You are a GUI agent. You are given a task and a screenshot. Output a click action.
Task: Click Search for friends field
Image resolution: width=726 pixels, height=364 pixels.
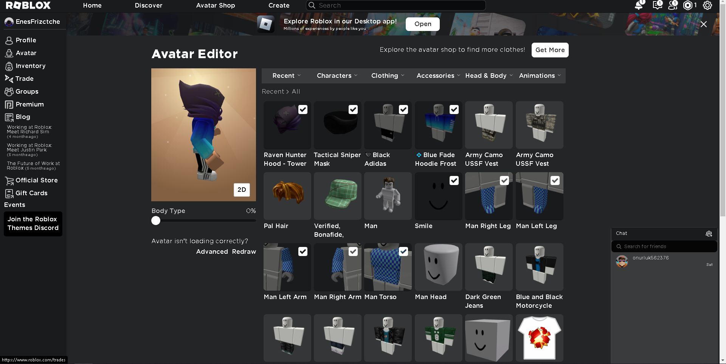[x=664, y=247]
